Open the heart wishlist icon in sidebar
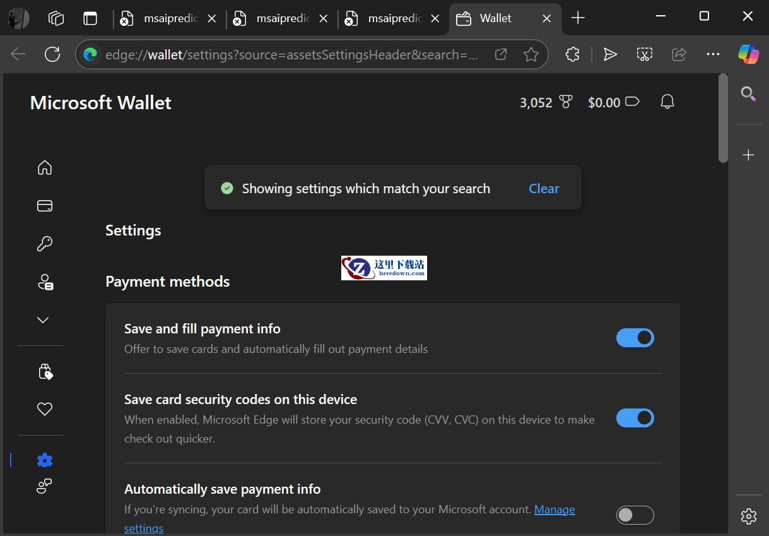 pos(44,409)
